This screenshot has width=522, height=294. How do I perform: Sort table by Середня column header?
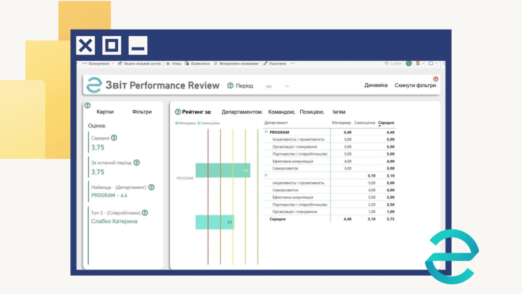(386, 123)
